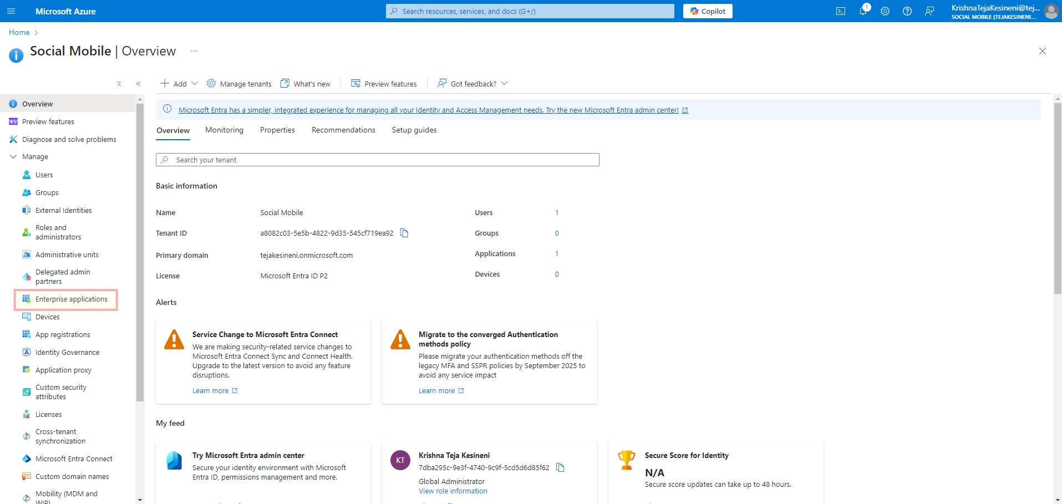Click Learn more under Service Change alert
The width and height of the screenshot is (1062, 504).
click(x=210, y=391)
